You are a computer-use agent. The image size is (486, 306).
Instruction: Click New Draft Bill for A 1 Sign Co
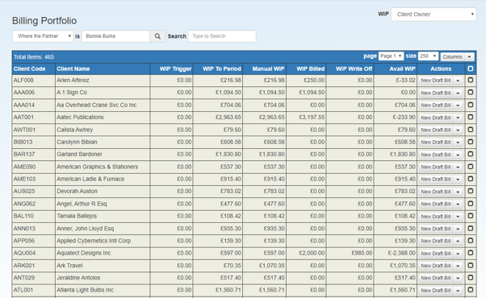pos(436,93)
